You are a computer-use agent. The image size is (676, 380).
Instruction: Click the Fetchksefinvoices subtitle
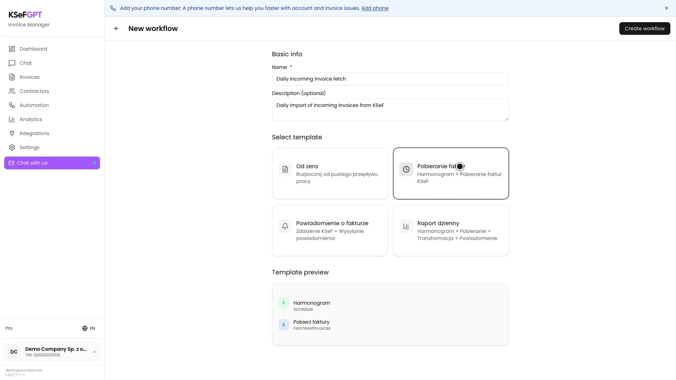pyautogui.click(x=312, y=328)
